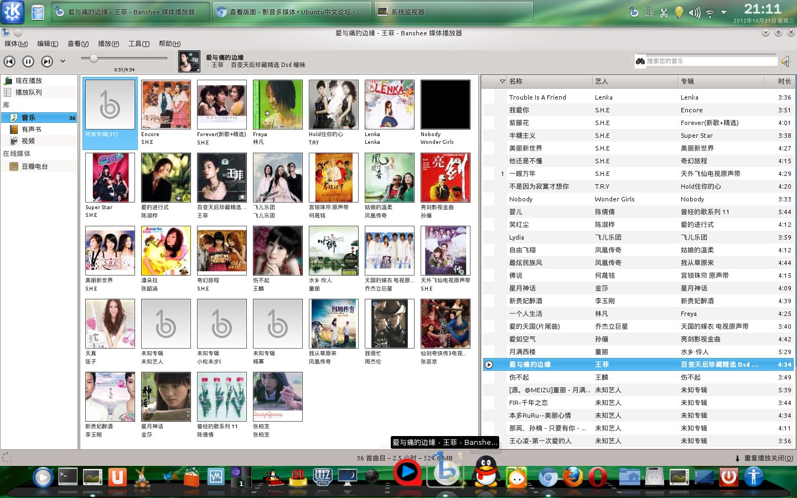Viewport: 797px width, 498px height.
Task: Launch Chromium from the dock
Action: (548, 477)
